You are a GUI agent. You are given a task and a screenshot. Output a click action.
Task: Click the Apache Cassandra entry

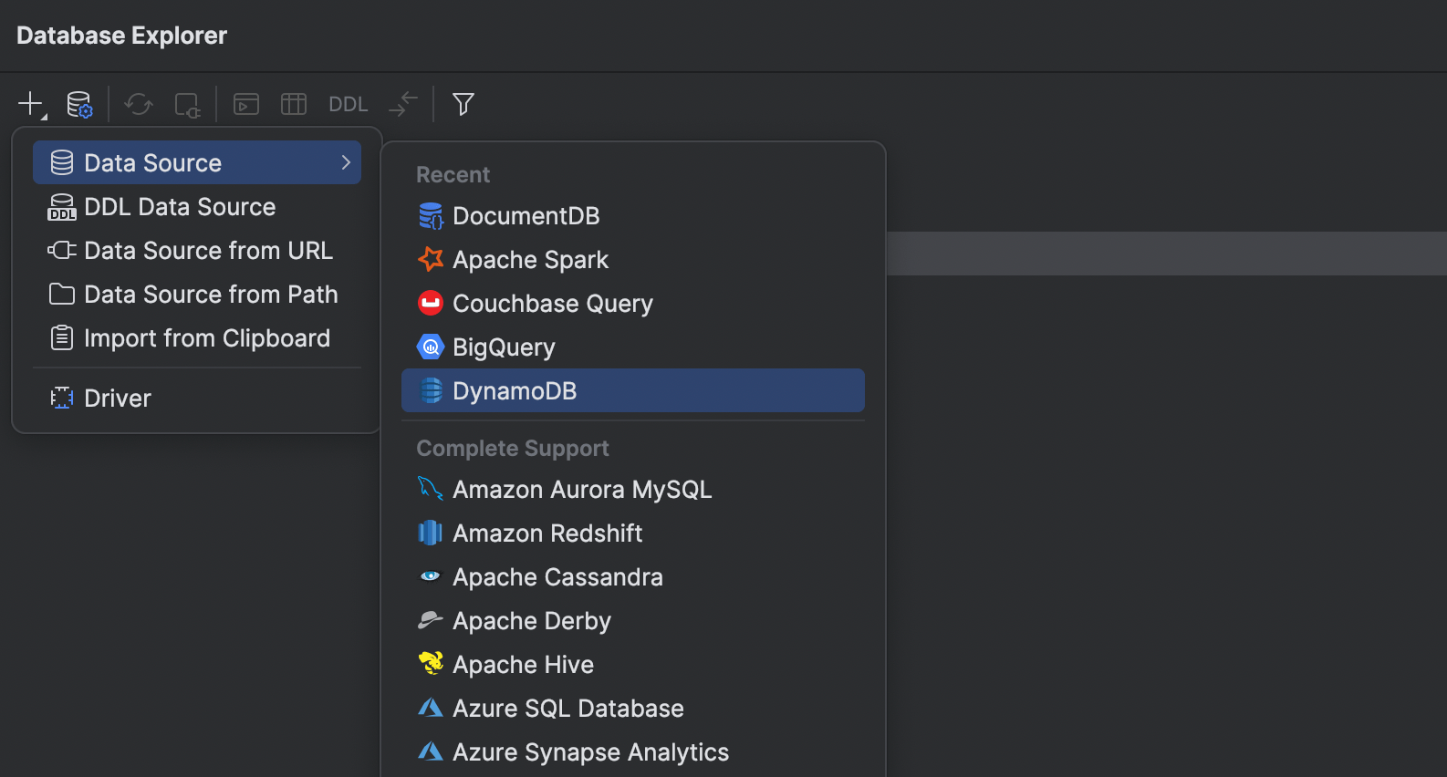pyautogui.click(x=557, y=577)
